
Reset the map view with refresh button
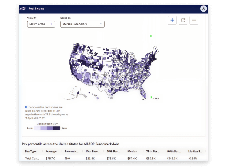[183, 20]
